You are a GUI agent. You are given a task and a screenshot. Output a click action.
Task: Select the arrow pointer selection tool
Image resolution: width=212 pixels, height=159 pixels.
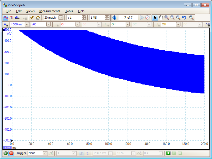tap(155, 18)
